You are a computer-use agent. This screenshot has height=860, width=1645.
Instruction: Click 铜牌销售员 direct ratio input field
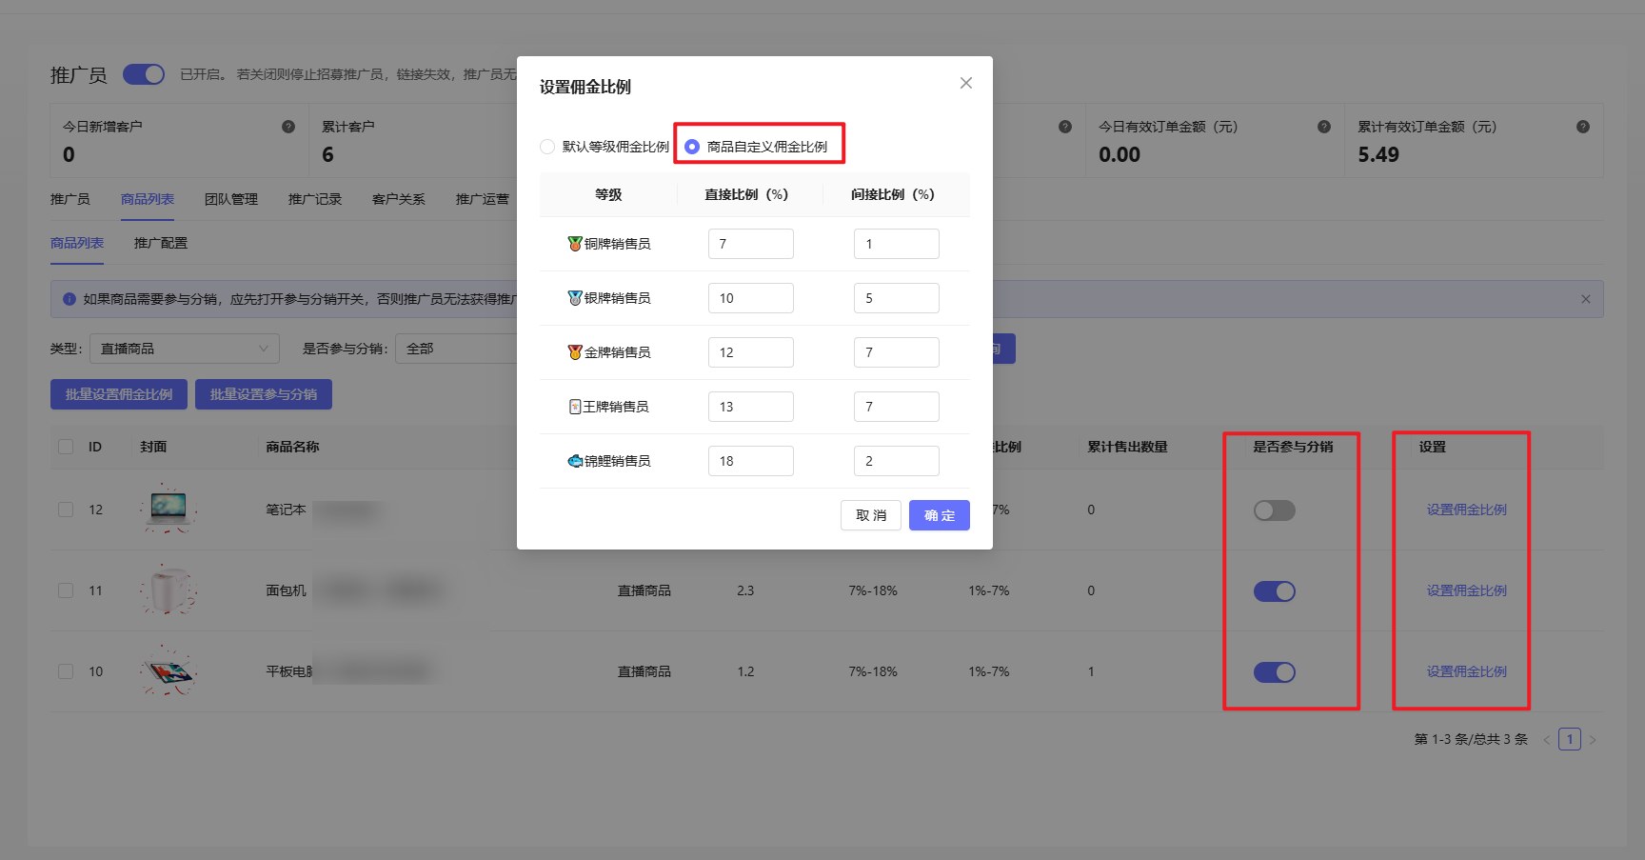click(x=750, y=244)
